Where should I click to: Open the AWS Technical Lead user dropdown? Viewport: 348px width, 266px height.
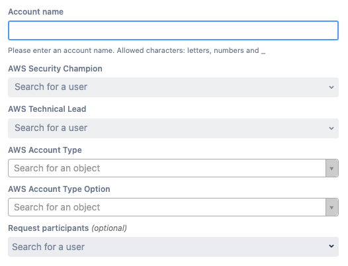pos(173,128)
